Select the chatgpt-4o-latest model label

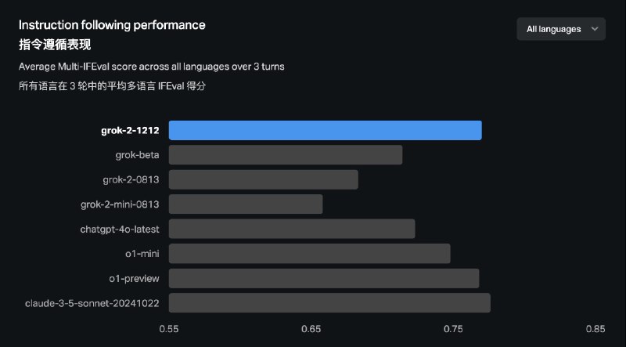[120, 230]
